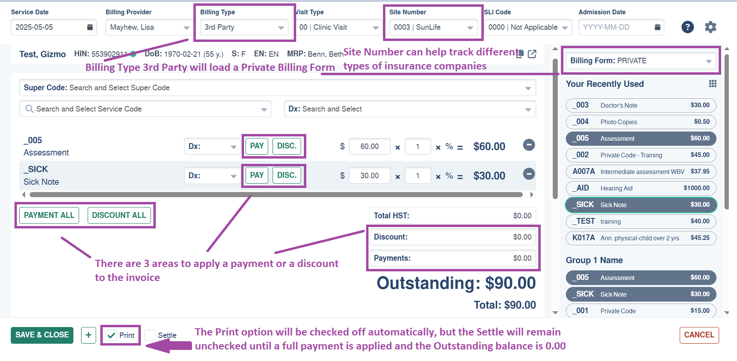Select _AID Hearing Aid recent code
The image size is (737, 361).
[641, 188]
